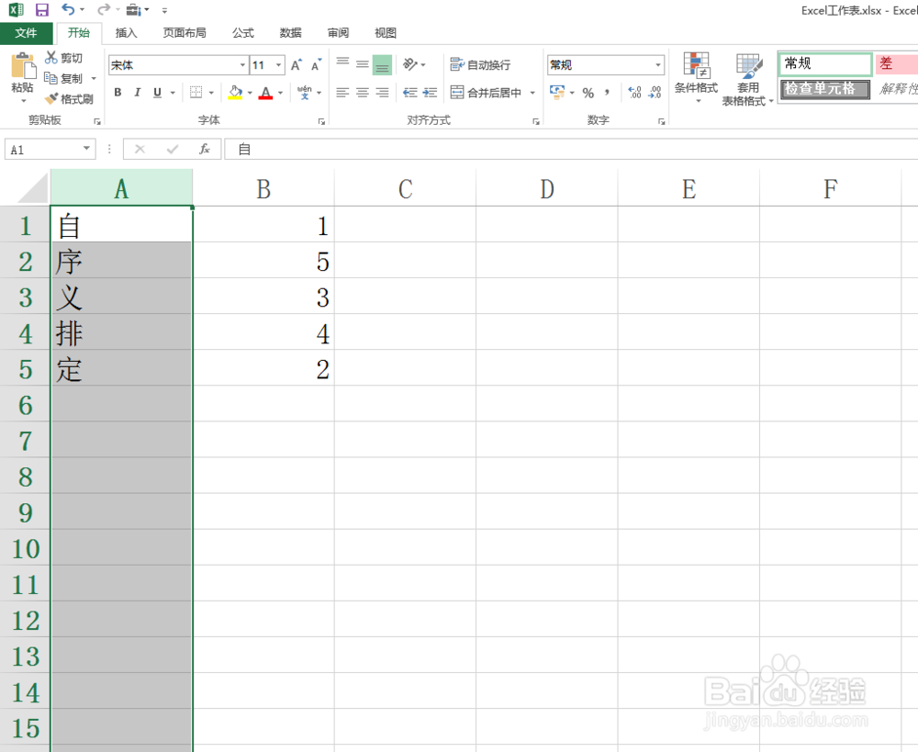Toggle center horizontal alignment

363,93
